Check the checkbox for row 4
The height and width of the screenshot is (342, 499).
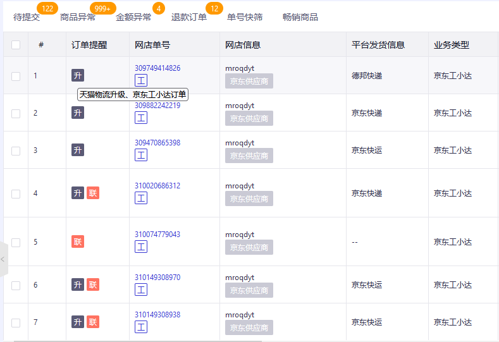(x=16, y=193)
